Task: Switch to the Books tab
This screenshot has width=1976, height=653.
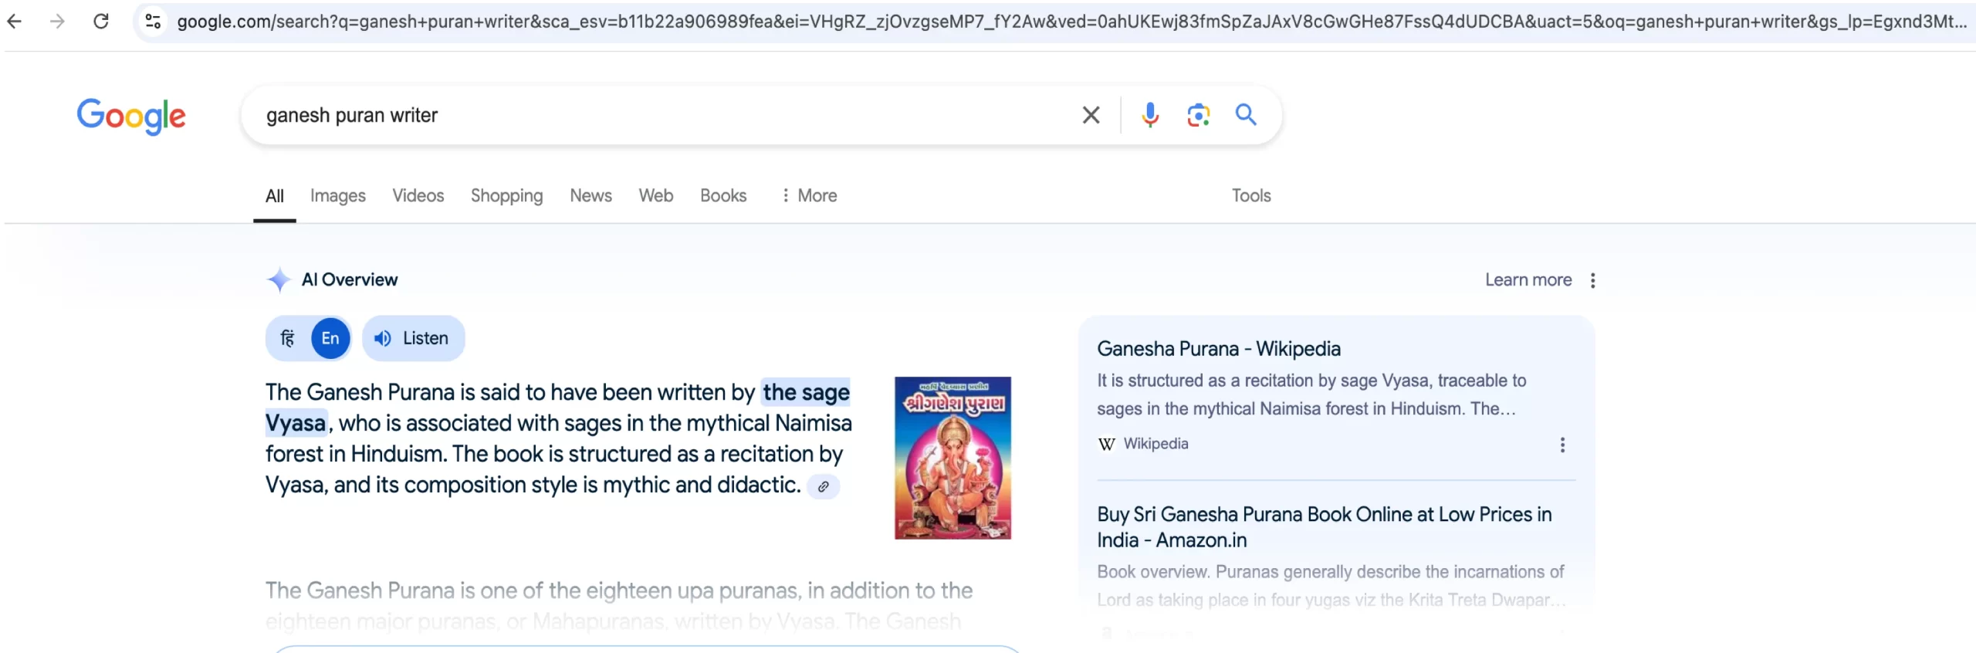Action: tap(722, 195)
